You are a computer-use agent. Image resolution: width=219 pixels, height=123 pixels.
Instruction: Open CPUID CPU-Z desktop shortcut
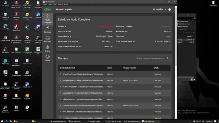(27, 85)
